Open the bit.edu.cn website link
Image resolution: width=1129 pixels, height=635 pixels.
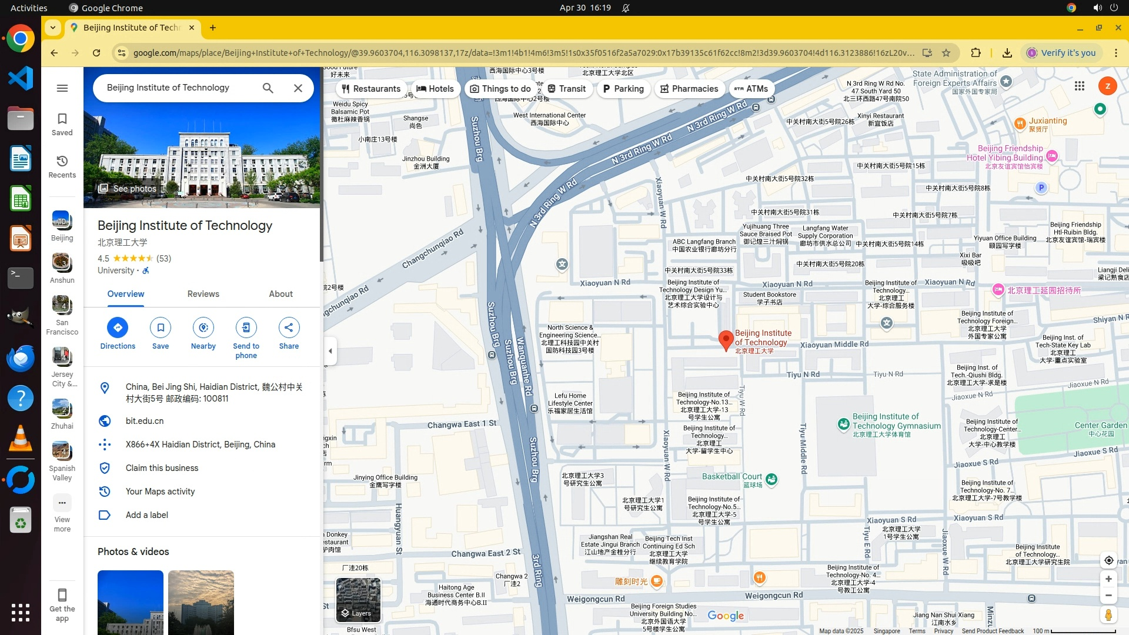tap(145, 421)
